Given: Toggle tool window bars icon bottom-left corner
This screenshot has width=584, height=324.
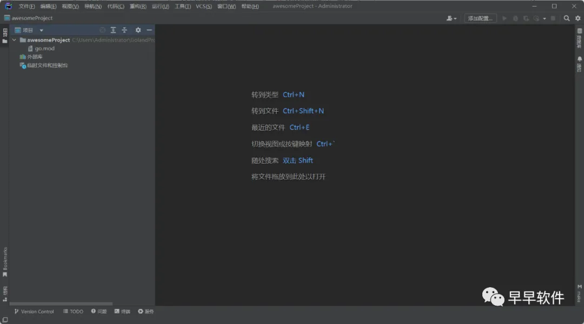Looking at the screenshot, I should point(5,320).
